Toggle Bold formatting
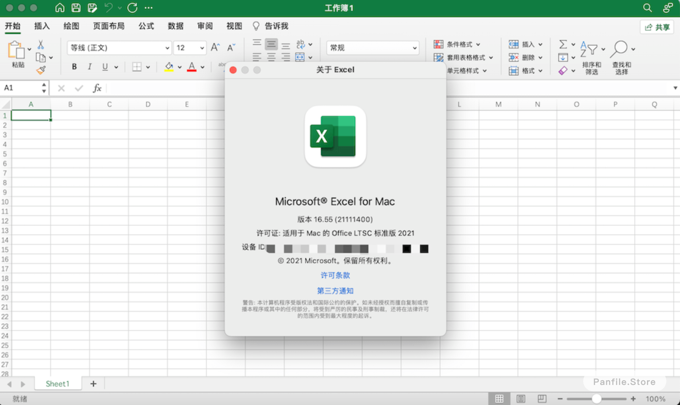This screenshot has height=405, width=680. (74, 67)
